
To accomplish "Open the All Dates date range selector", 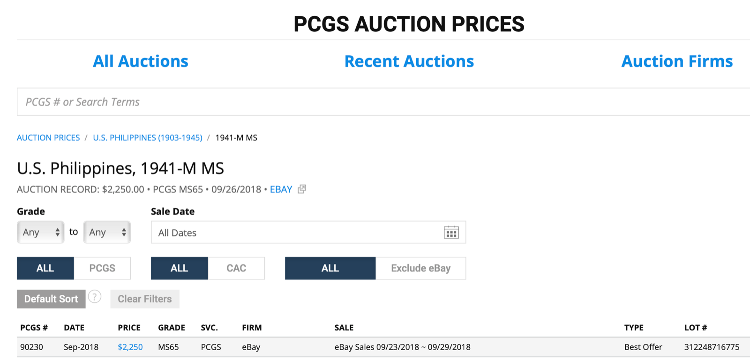I will tap(281, 232).
